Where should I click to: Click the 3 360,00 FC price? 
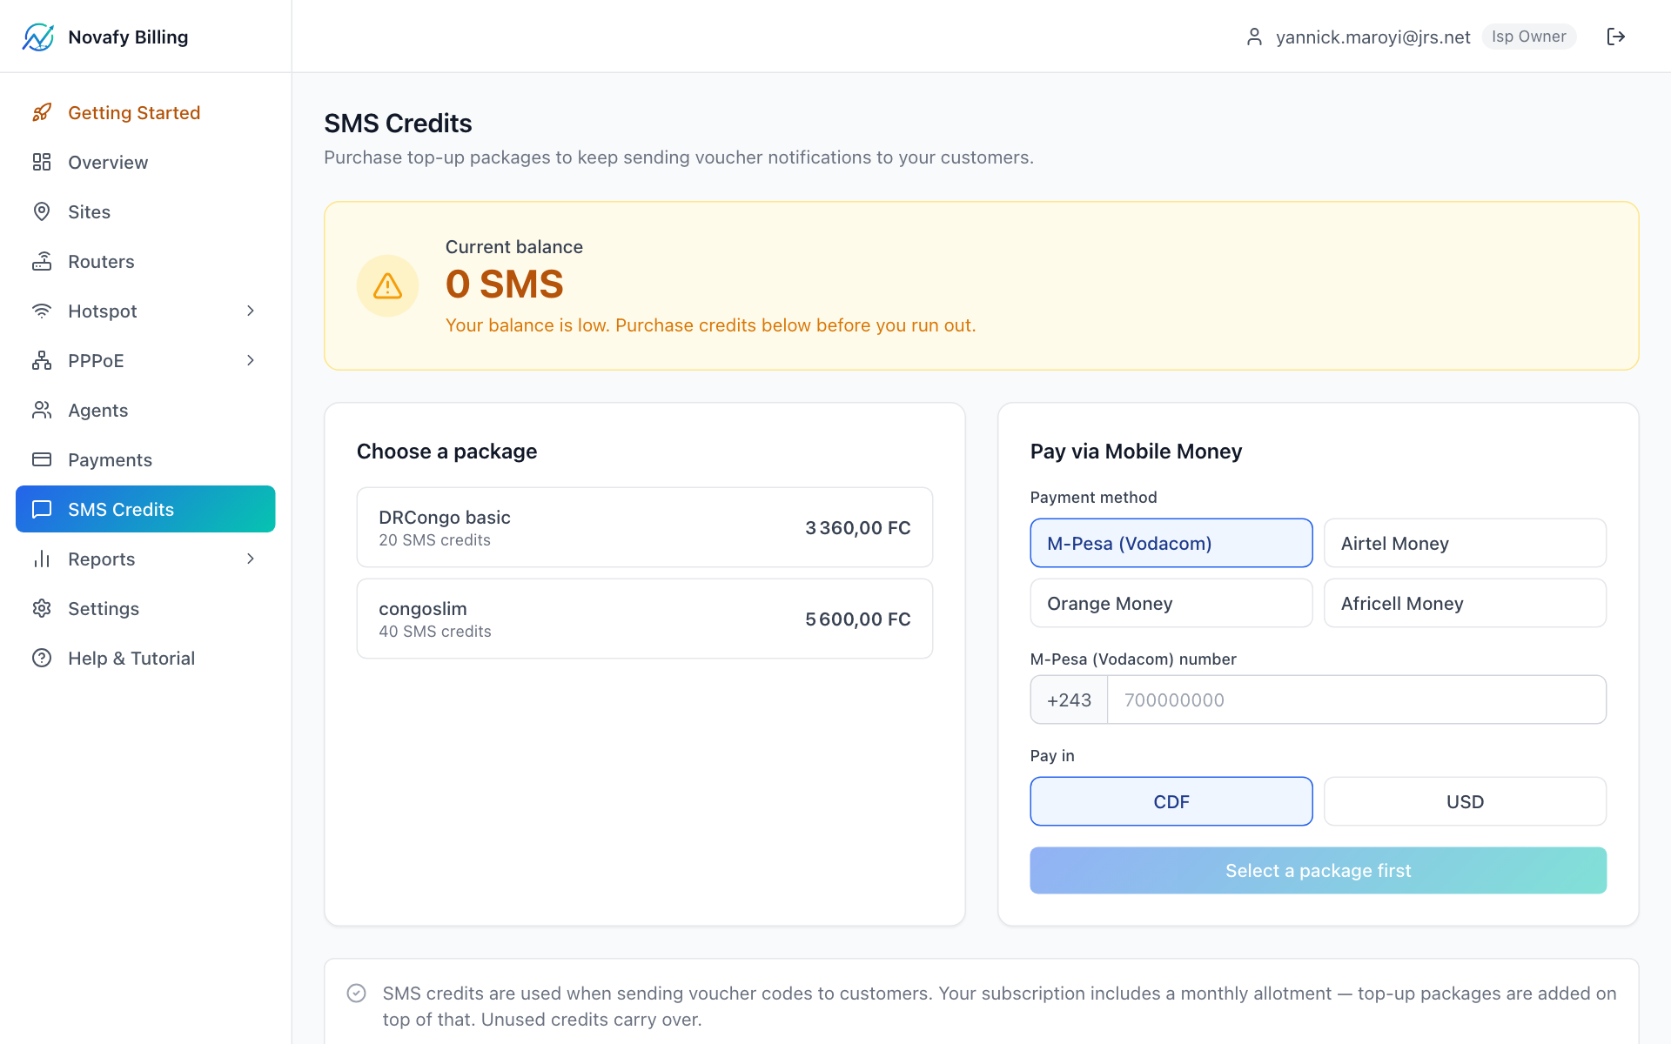(858, 528)
